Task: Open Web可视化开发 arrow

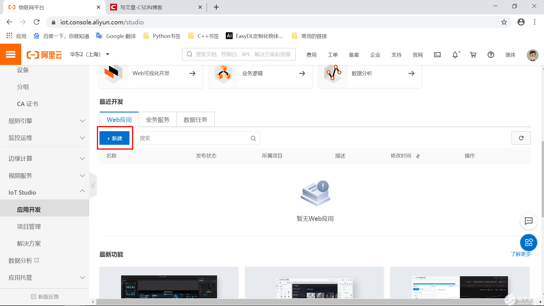Action: tap(192, 73)
